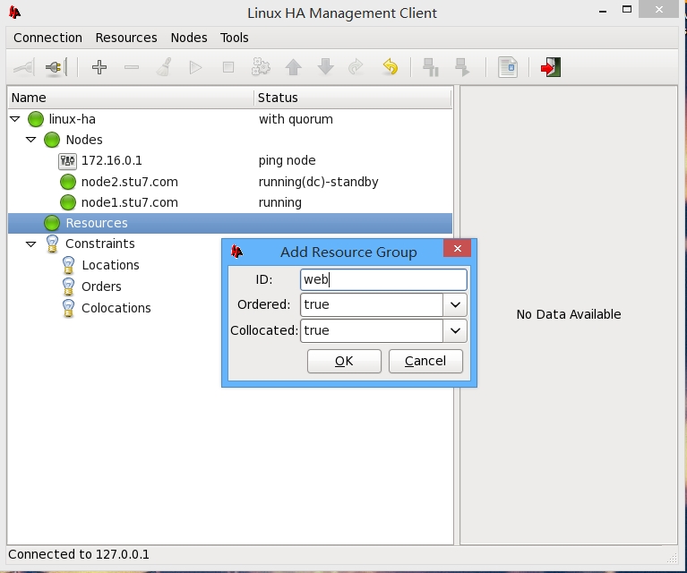Screen dimensions: 687x573
Task: Click the with quorum status text
Action: [296, 119]
